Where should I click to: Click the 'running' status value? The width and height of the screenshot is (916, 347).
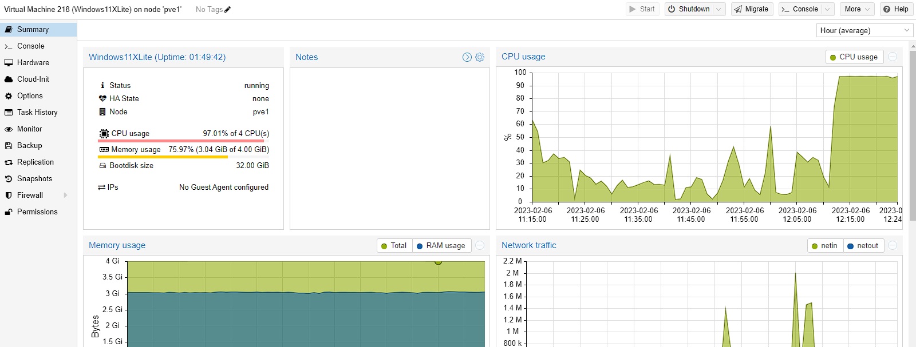click(256, 86)
